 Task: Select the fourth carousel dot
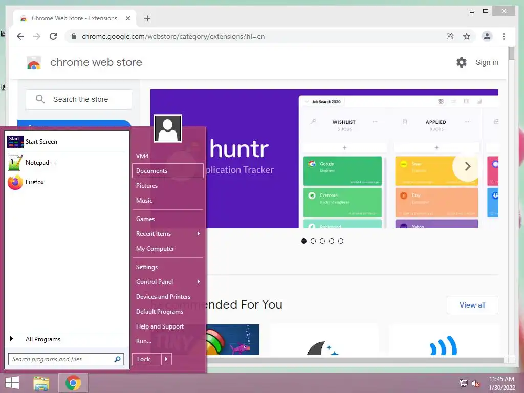pos(332,241)
